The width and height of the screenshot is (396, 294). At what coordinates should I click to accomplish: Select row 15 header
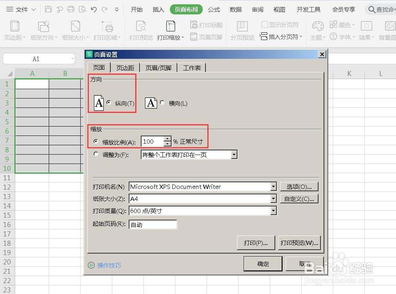(7, 215)
